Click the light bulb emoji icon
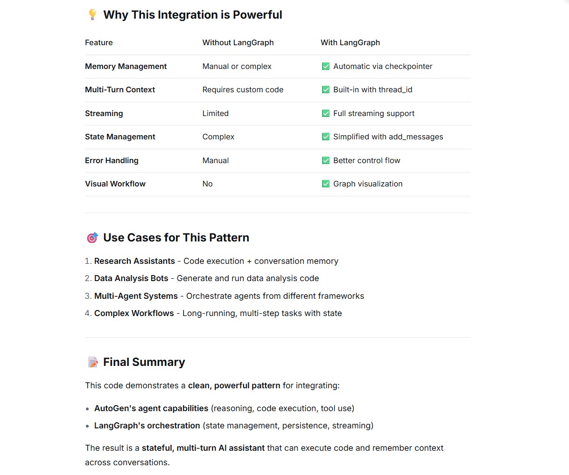This screenshot has height=475, width=569. click(92, 15)
